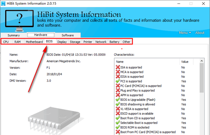Click green check icon for Selectable Boot
This screenshot has width=210, height=135.
(x=118, y=122)
